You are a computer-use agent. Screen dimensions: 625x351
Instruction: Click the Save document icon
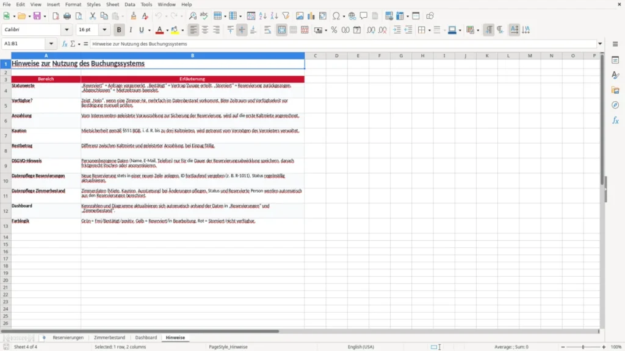point(37,16)
